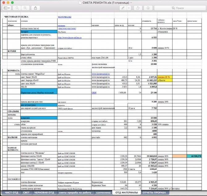Select the teal 60 908,578 cell
This screenshot has width=207, height=196.
[x=194, y=156]
